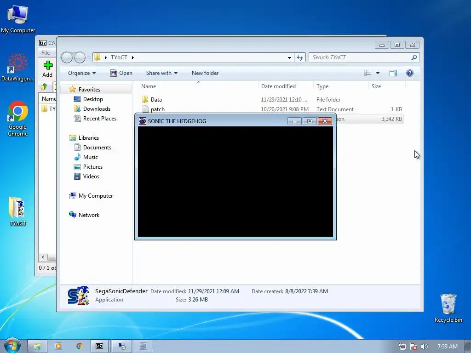
Task: Click the Show desktop button
Action: coord(468,346)
